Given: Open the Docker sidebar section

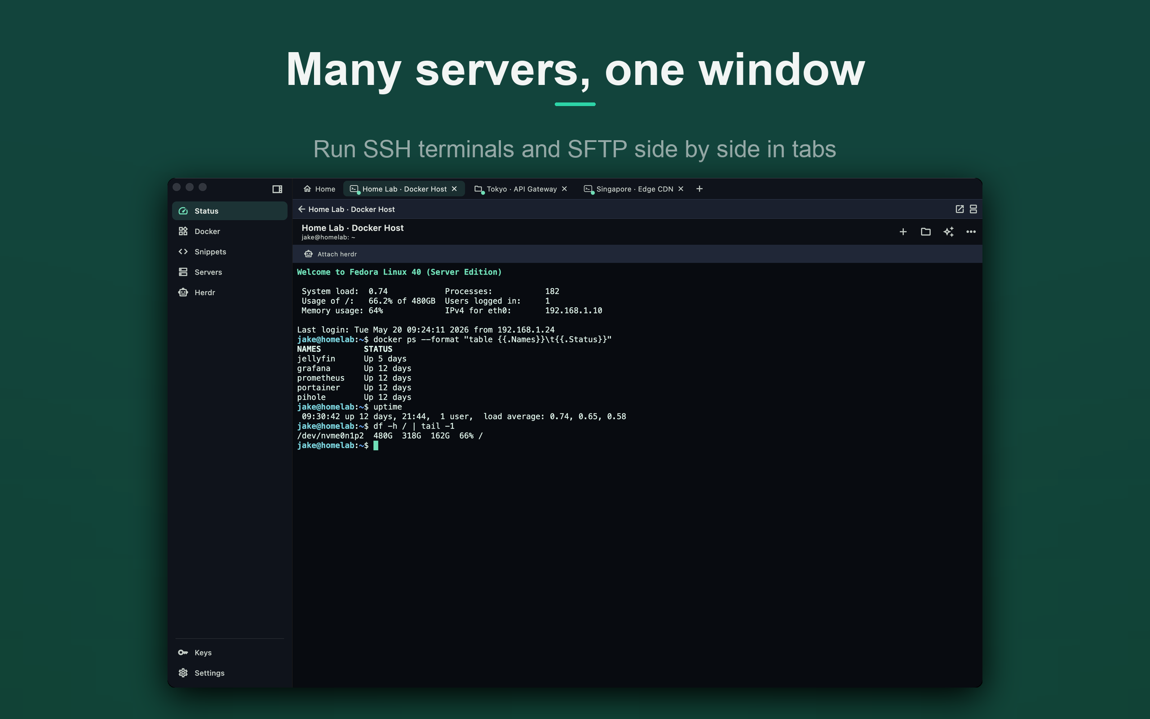Looking at the screenshot, I should 230,231.
